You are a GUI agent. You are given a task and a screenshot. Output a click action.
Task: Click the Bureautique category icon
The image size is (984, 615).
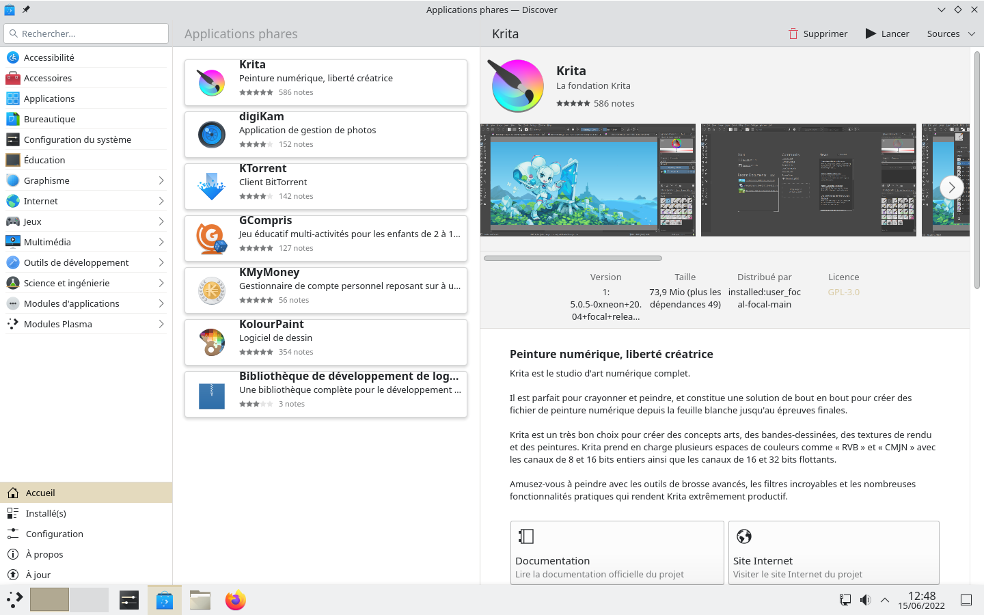(12, 119)
